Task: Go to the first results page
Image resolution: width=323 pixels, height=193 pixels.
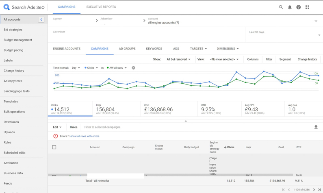Action: (283, 190)
